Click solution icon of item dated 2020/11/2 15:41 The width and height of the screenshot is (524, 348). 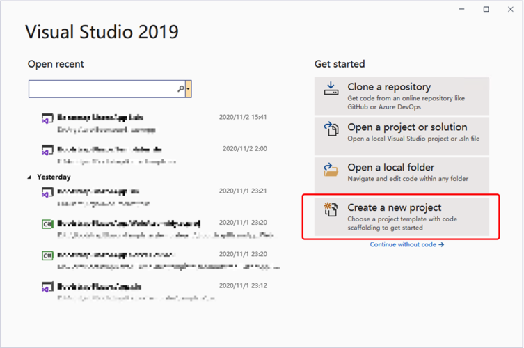pyautogui.click(x=47, y=119)
